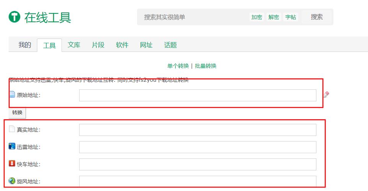Viewport: 368px width, 191px height.
Task: Click the 快车地址: label text
Action: click(x=29, y=164)
